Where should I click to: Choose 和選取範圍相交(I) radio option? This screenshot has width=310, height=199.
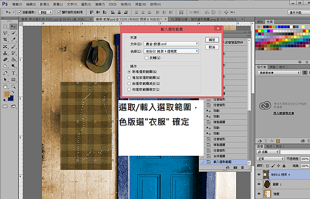point(129,89)
